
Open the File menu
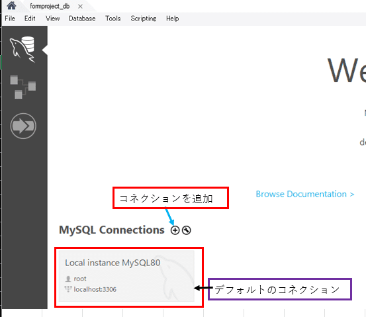10,19
